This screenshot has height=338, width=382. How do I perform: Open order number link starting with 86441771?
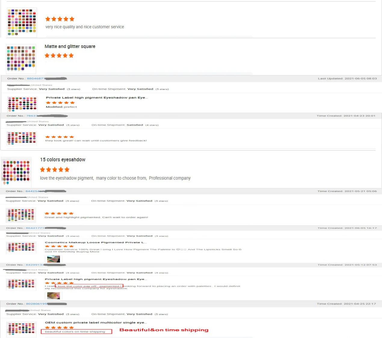tap(35, 228)
